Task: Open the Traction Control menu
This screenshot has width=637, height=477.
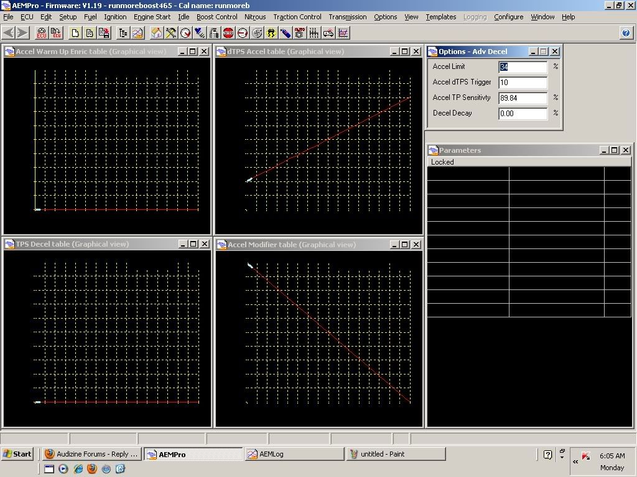Action: [x=297, y=17]
